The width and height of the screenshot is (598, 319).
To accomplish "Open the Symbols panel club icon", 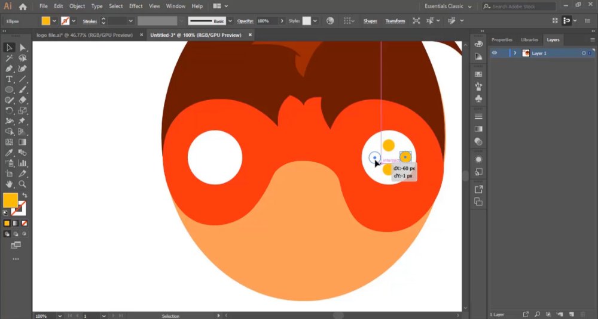I will point(478,99).
